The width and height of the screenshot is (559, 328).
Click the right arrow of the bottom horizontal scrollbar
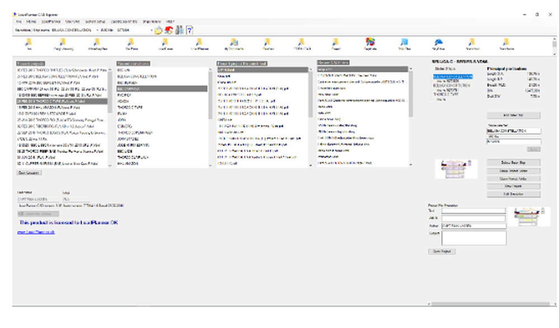[x=555, y=304]
